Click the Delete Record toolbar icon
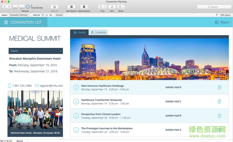This screenshot has width=233, height=142. click(84, 7)
